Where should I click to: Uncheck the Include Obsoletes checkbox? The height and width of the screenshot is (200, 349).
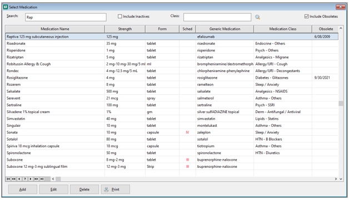[307, 17]
